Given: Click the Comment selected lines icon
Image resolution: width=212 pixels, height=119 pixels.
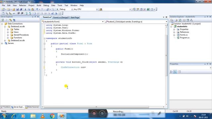Looking at the screenshot, I should point(26,13).
